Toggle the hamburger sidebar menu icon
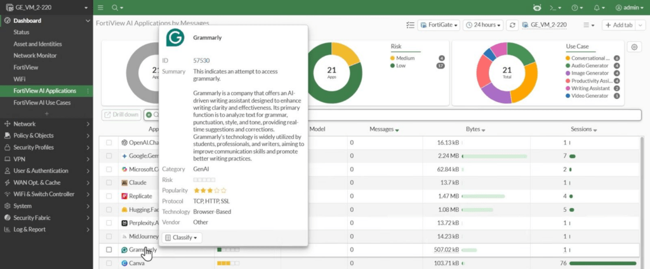The width and height of the screenshot is (650, 269). 100,8
